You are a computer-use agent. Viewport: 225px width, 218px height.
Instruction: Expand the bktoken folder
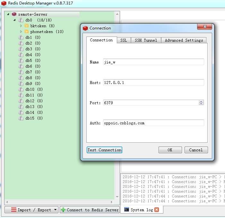tap(21, 26)
